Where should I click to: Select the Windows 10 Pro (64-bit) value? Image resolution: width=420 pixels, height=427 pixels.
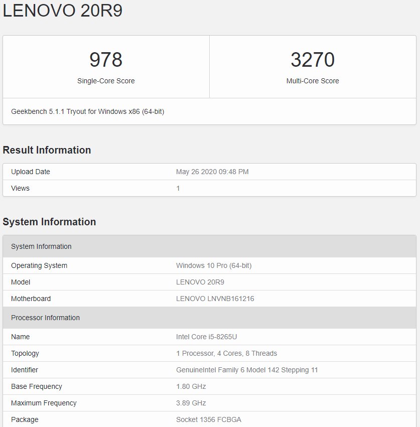coord(214,265)
